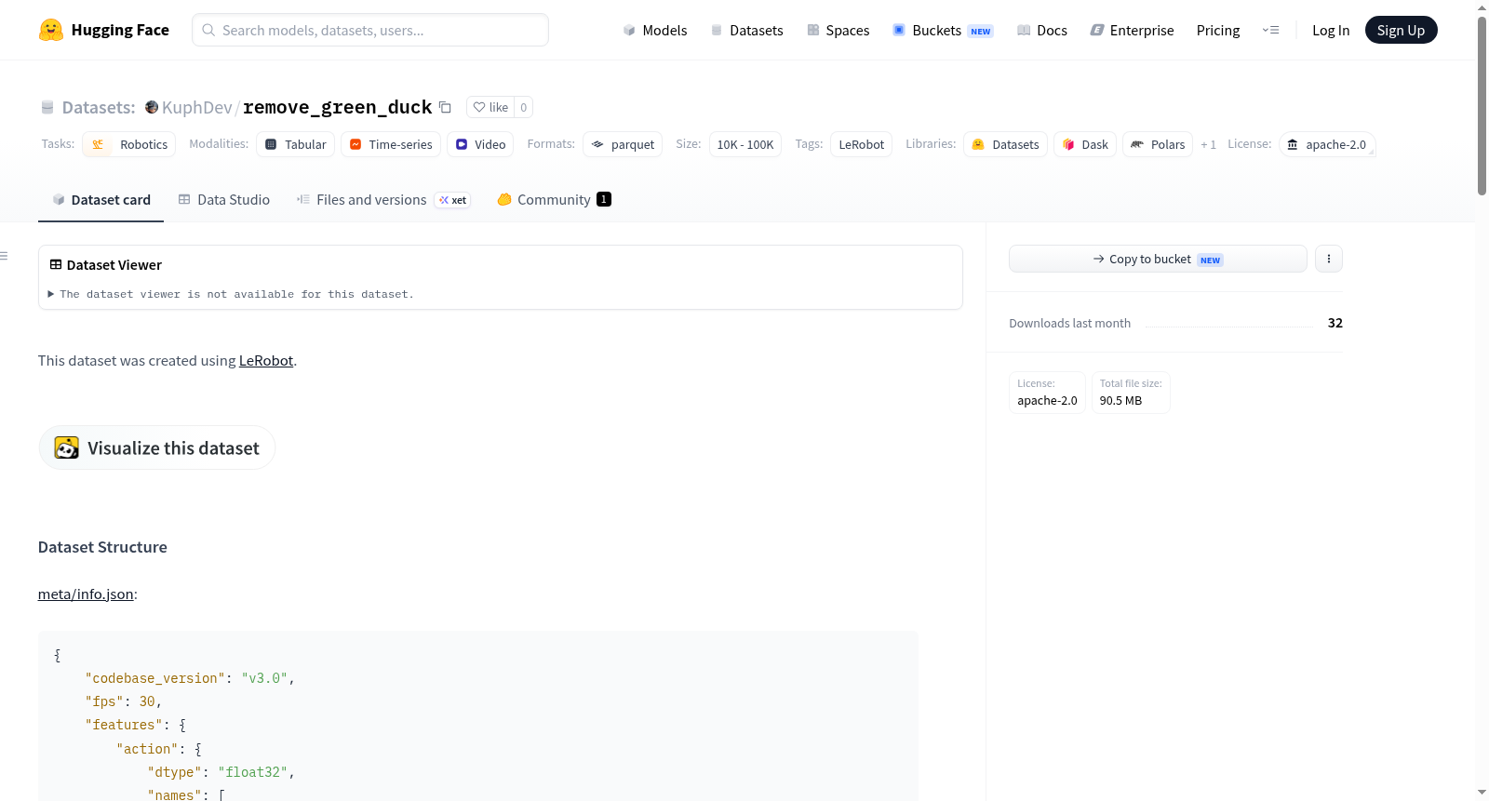Click the Visualize this dataset button
1489x801 pixels.
point(156,448)
